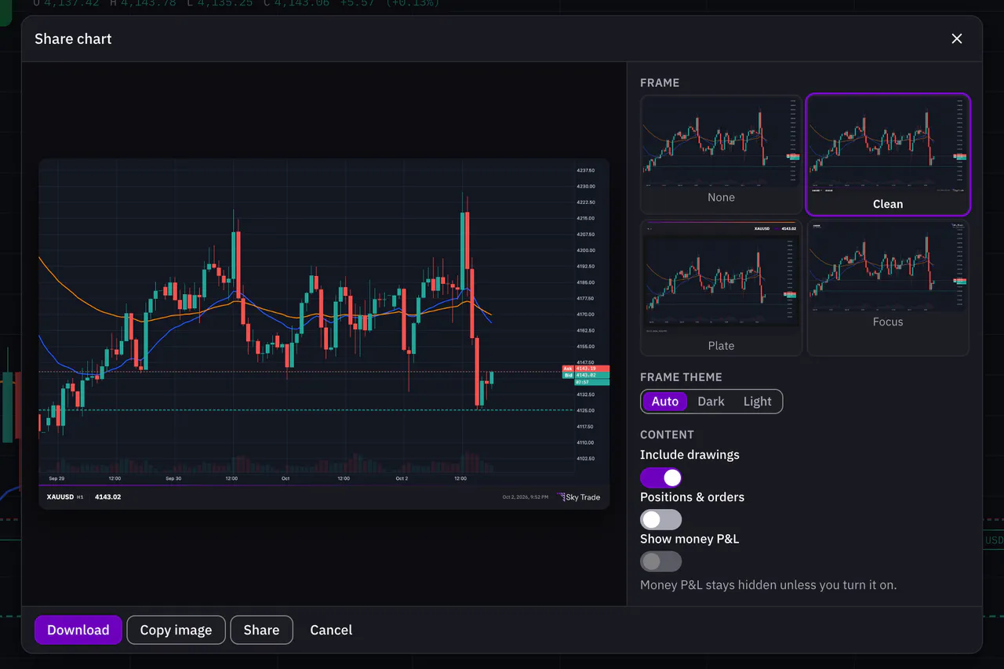Close the Share chart dialog
The width and height of the screenshot is (1004, 669).
click(x=956, y=38)
